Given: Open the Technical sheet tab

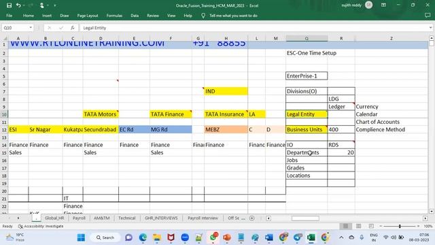Looking at the screenshot, I should 127,218.
